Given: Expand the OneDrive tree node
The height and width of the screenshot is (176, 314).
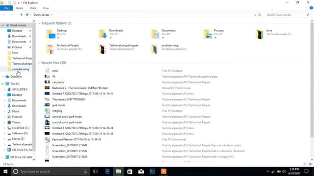Looking at the screenshot, I should tap(2, 77).
